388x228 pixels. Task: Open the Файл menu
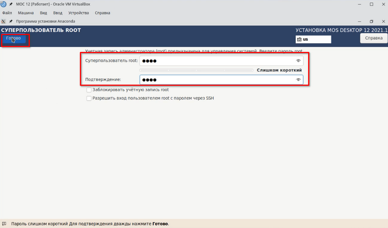coord(7,13)
